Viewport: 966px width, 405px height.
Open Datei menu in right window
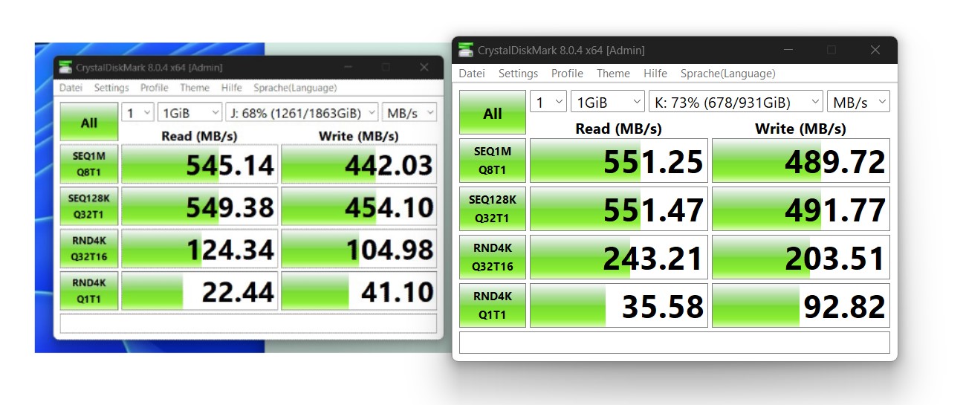pos(472,74)
